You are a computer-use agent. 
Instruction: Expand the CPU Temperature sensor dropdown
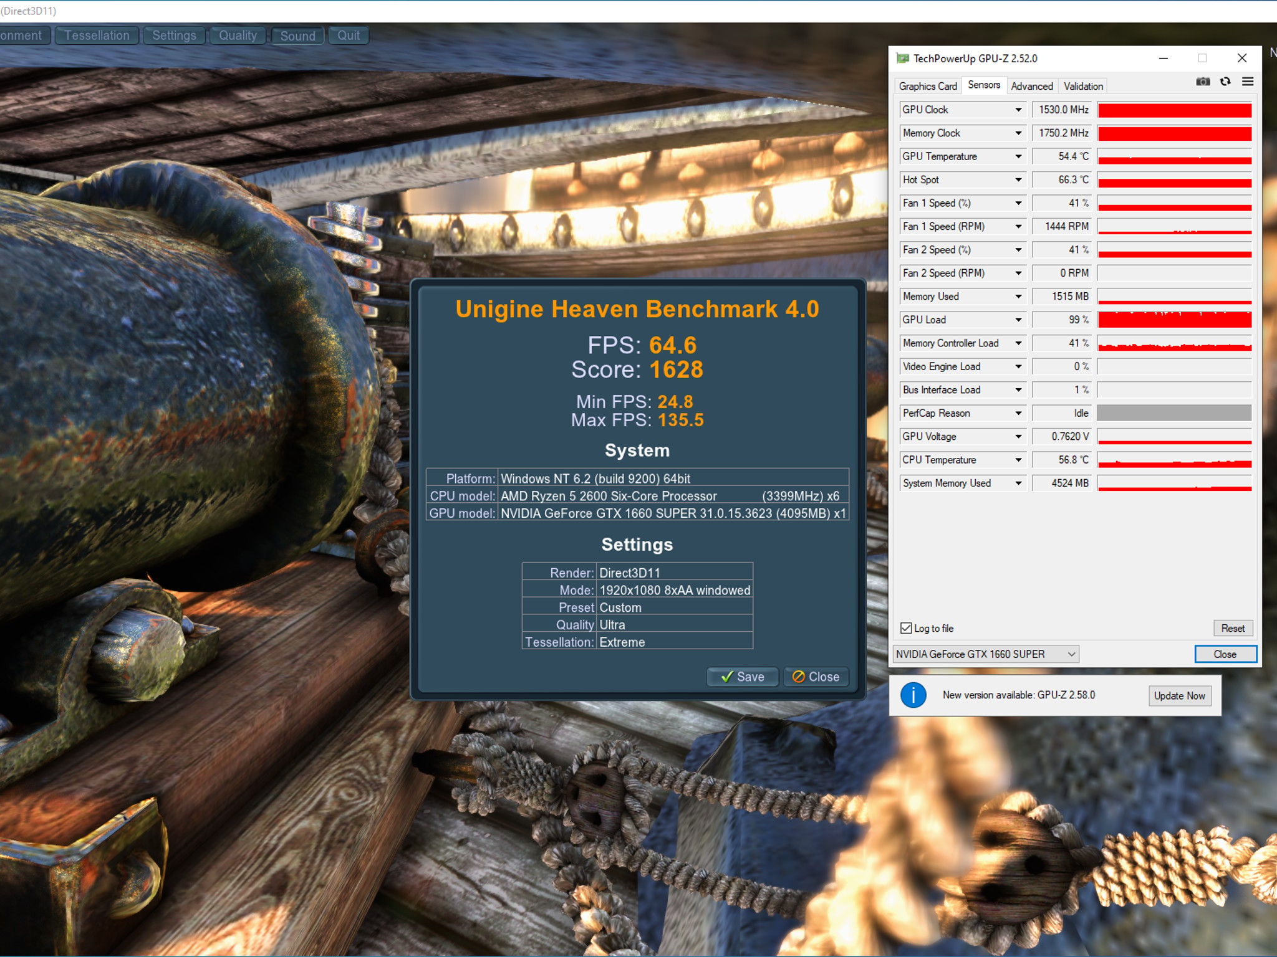1018,460
